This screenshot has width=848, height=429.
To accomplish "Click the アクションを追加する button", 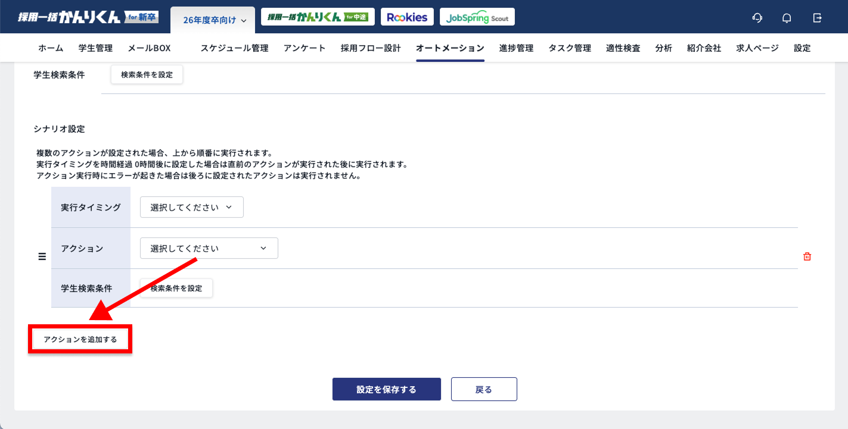I will (x=80, y=339).
